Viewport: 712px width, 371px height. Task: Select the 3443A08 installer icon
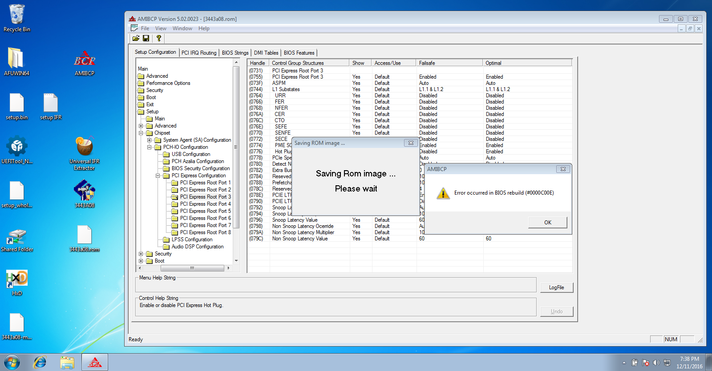(x=85, y=194)
